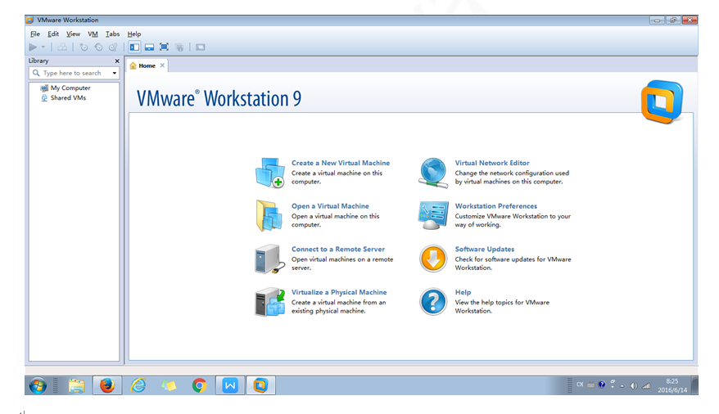This screenshot has height=414, width=719.
Task: Select My Computer in the Library tree
Action: click(66, 88)
